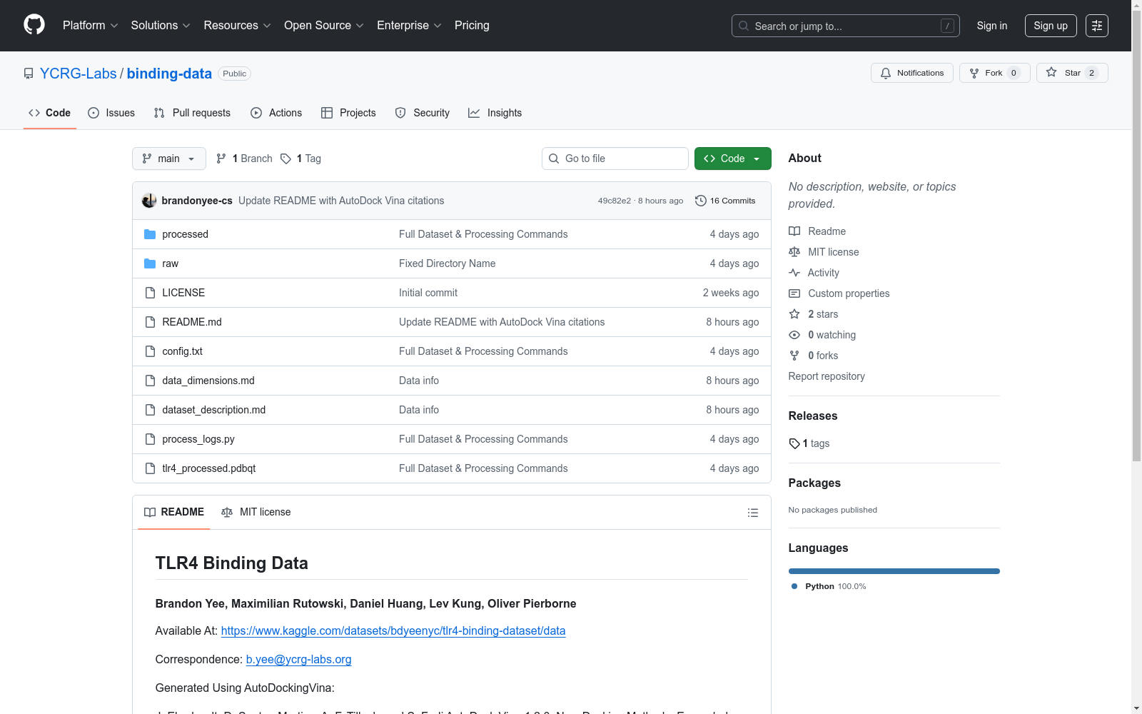1142x714 pixels.
Task: Expand the Platform menu
Action: [91, 26]
